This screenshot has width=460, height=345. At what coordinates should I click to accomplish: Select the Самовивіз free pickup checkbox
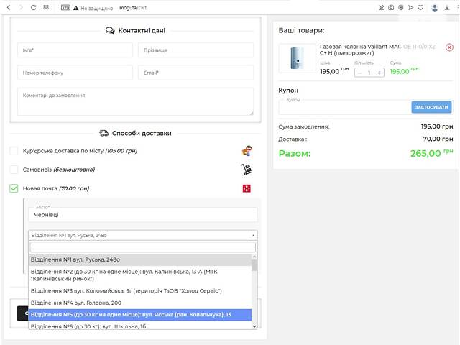tap(14, 170)
